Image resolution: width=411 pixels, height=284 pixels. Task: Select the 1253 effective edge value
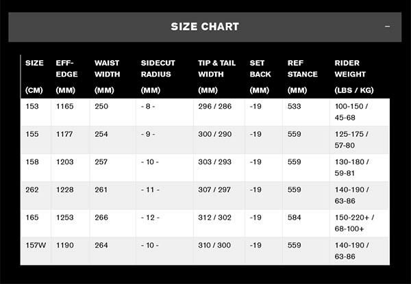66,218
